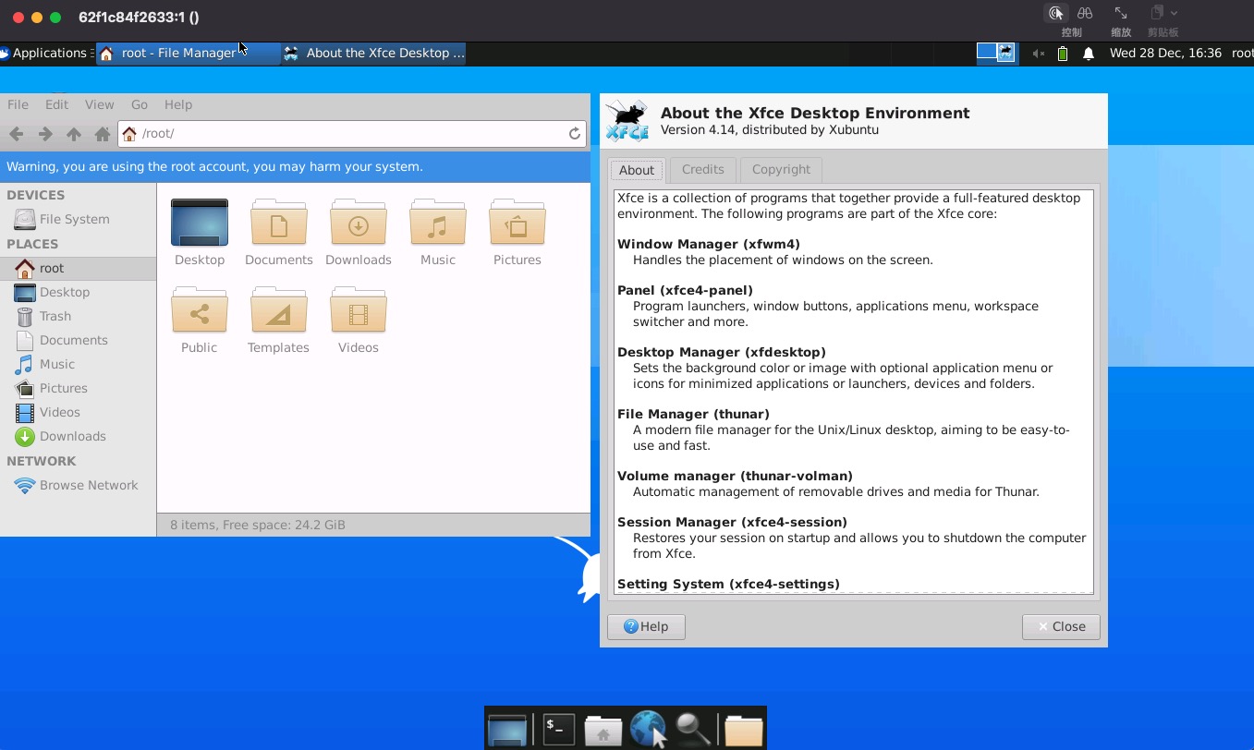
Task: Open Trash in the sidebar
Action: [x=78, y=316]
